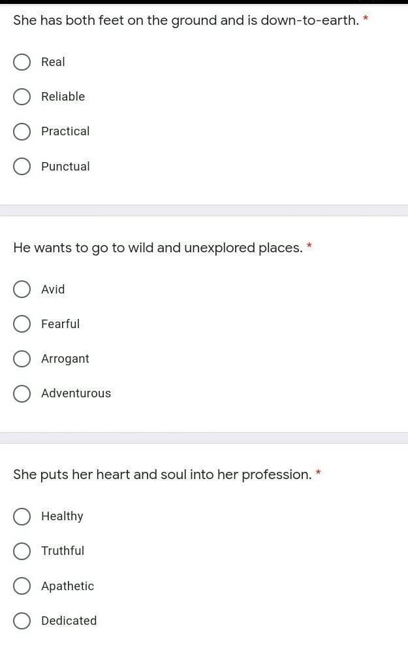
Task: Click the heart and soul question text
Action: tap(163, 474)
